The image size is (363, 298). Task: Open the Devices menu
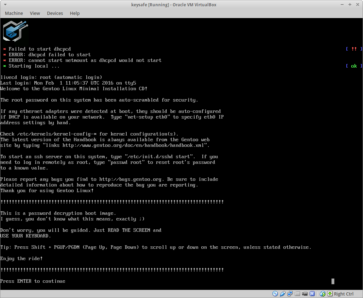tap(55, 13)
